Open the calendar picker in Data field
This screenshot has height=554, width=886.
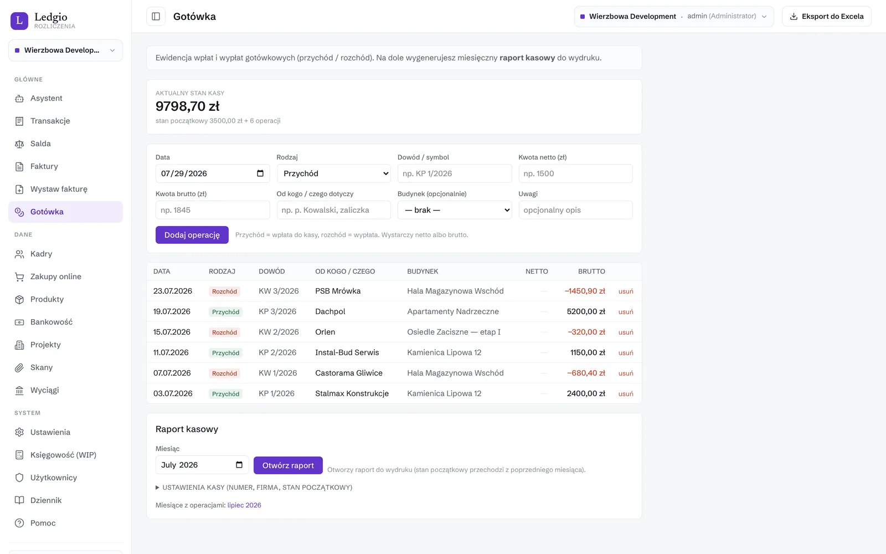[x=260, y=173]
